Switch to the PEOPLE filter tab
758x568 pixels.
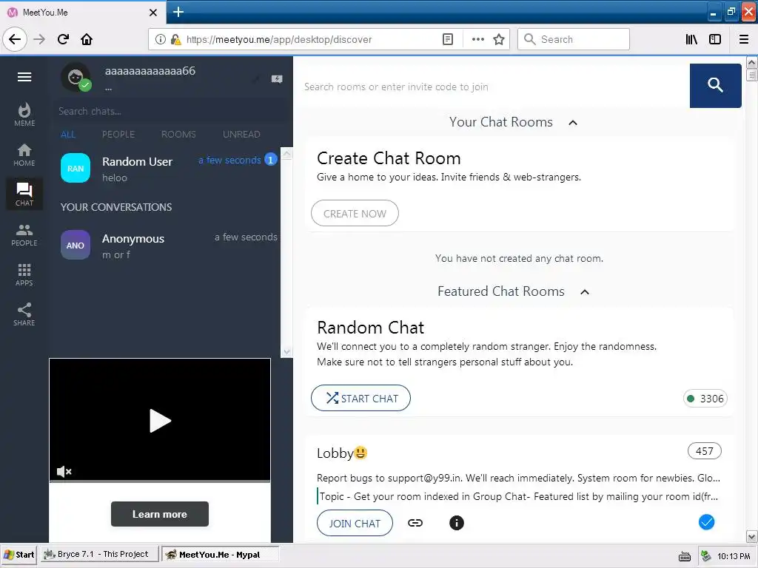(x=118, y=135)
